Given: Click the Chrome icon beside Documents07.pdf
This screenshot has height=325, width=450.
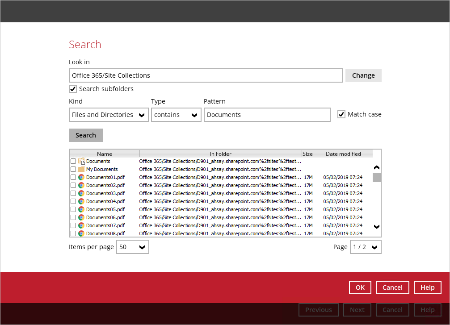Looking at the screenshot, I should point(81,225).
